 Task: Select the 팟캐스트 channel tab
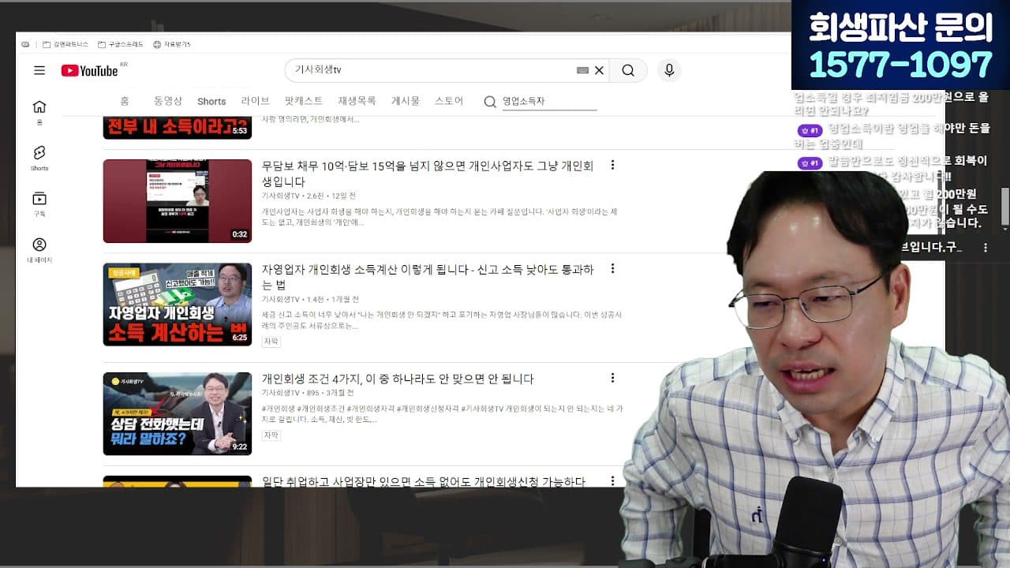click(304, 101)
